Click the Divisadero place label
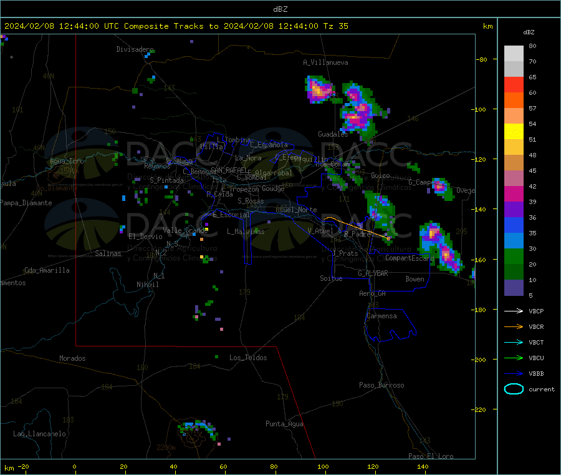Screen dimensions: 561x475 (x=135, y=49)
